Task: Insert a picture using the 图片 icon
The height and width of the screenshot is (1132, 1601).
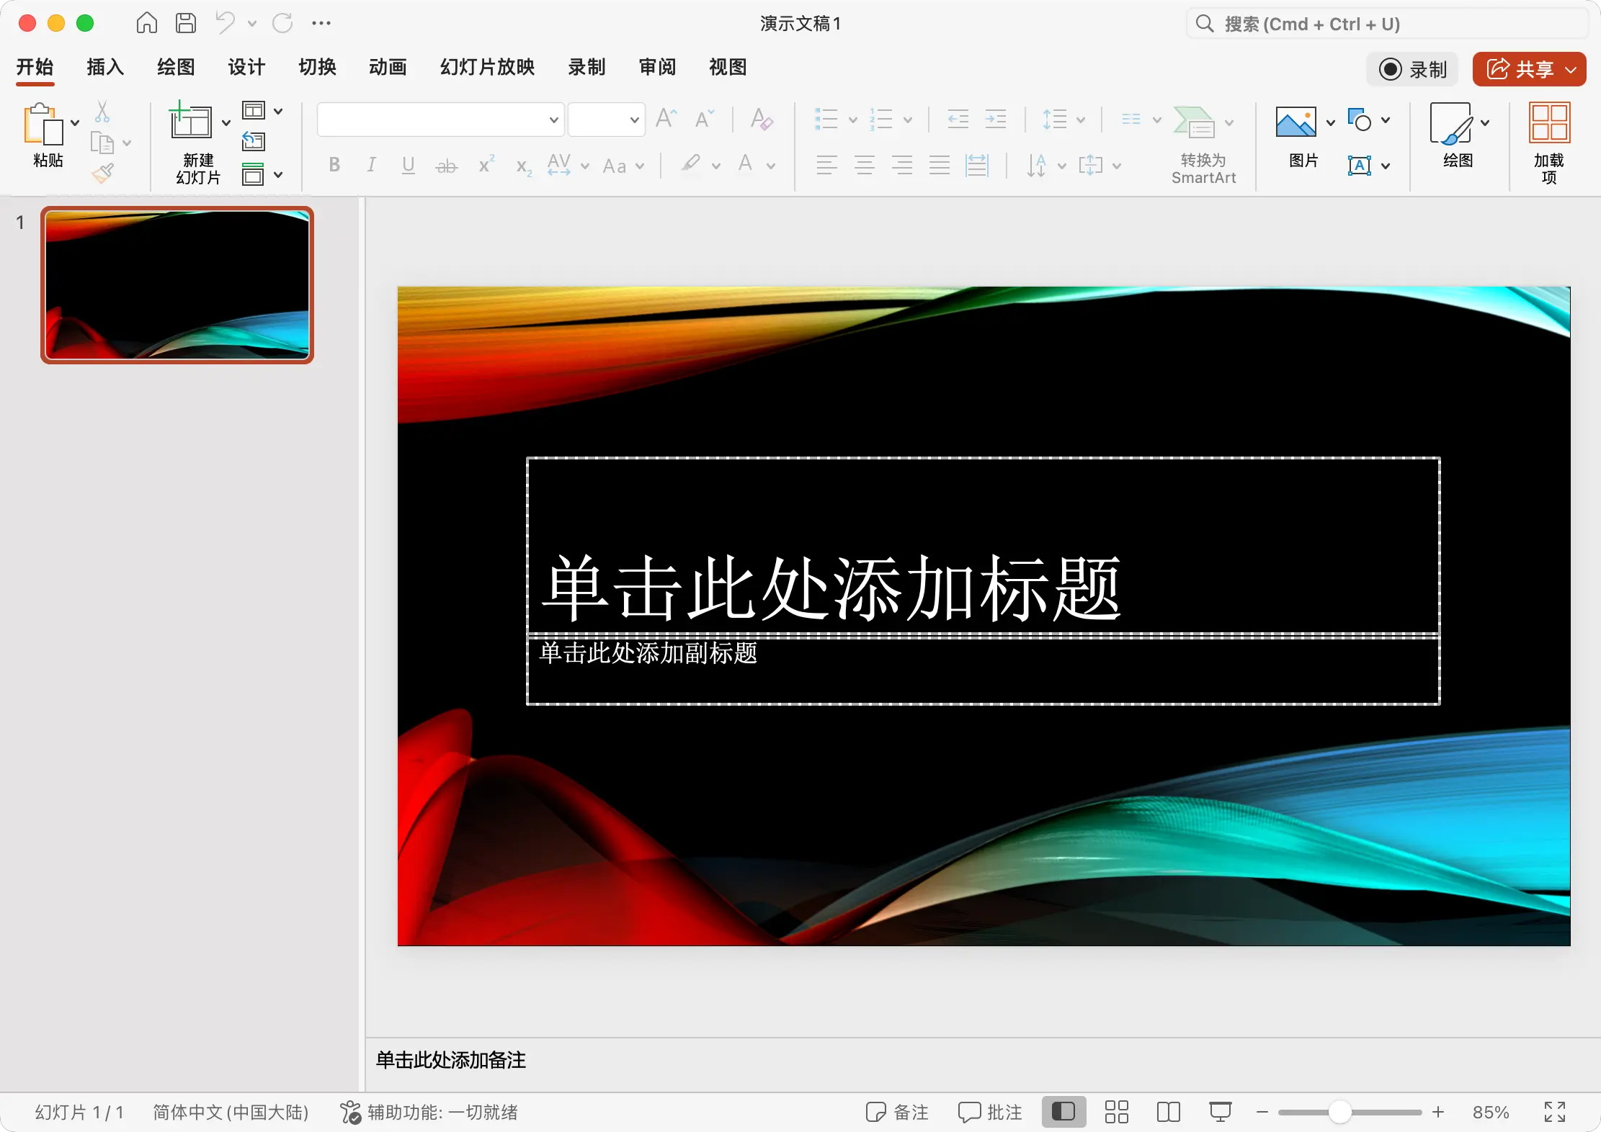Action: pos(1295,122)
